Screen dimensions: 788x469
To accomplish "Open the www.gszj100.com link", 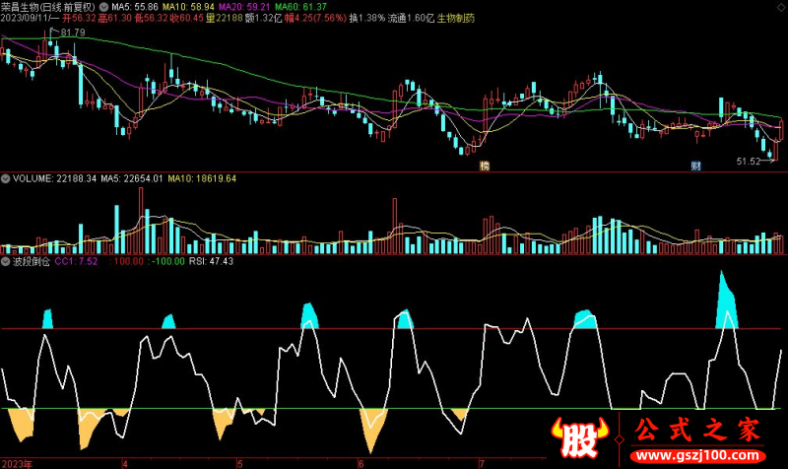I will click(x=698, y=456).
